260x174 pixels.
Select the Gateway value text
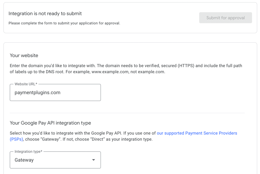point(24,160)
